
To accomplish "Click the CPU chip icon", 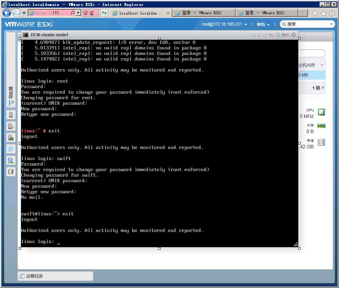I will tap(321, 112).
